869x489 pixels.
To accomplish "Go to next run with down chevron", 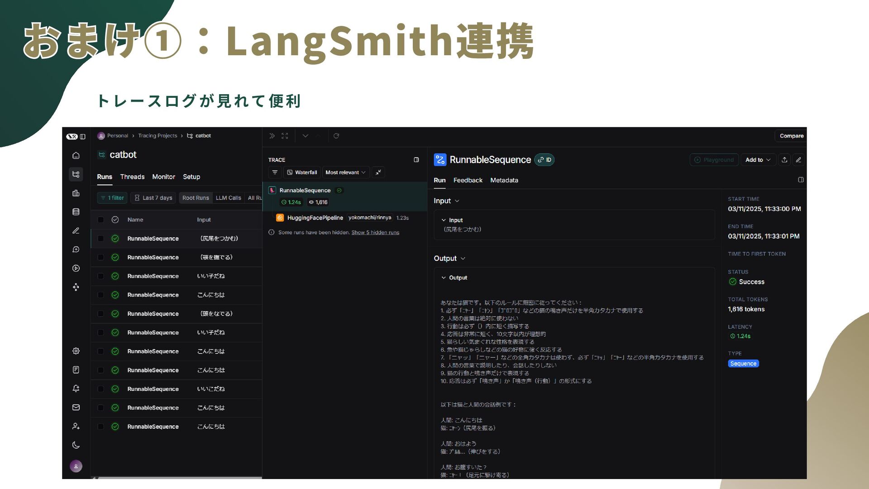I will coord(306,136).
